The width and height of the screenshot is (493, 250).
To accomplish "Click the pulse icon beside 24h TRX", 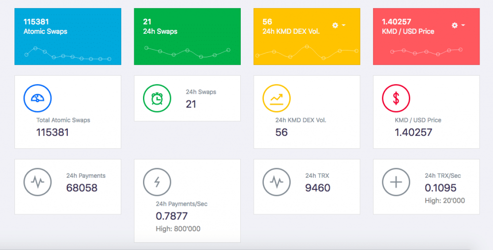I will (x=276, y=182).
